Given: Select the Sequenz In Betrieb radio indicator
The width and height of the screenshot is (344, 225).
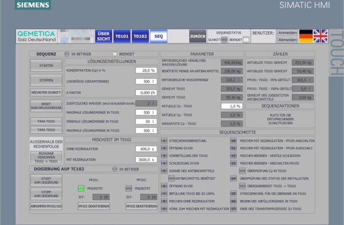Looking at the screenshot, I should pyautogui.click(x=67, y=54).
